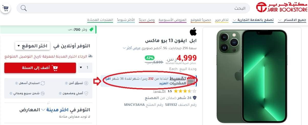Screen dimensions: 308x125
Task: Click the warranty shield icon
Action: [x=194, y=98]
